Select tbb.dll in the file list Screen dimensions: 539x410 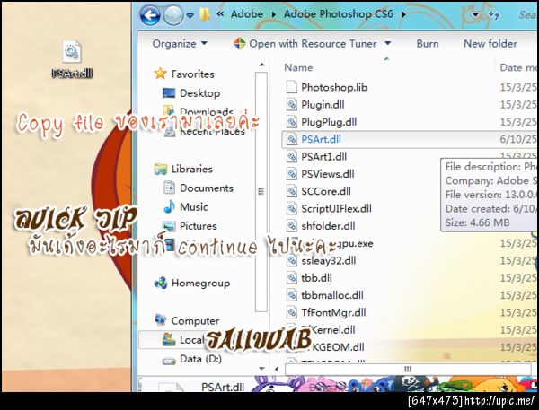tap(316, 278)
